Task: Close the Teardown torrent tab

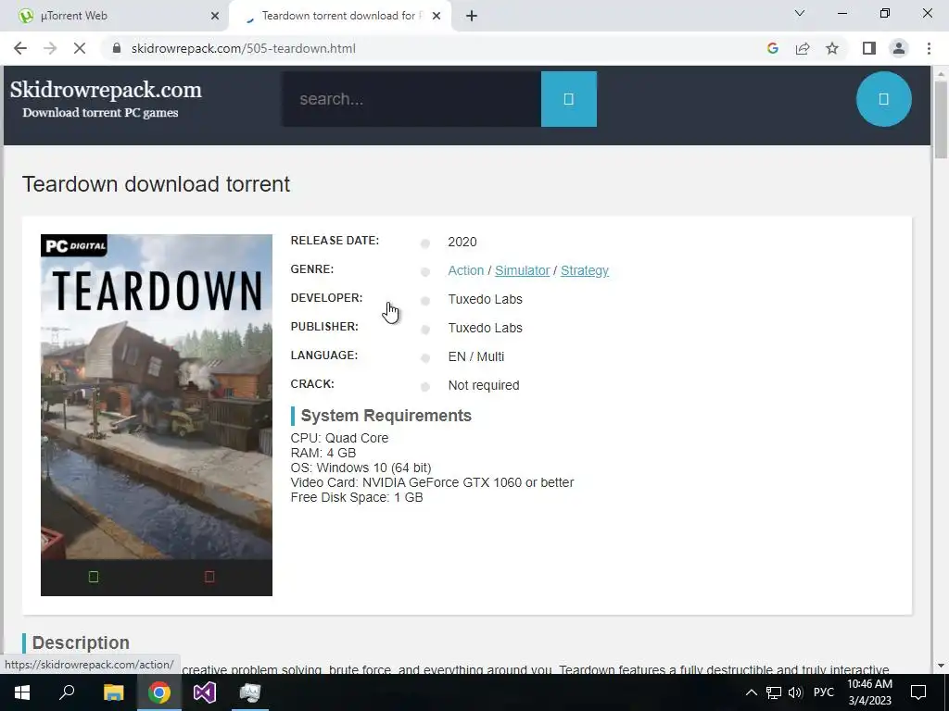Action: pyautogui.click(x=437, y=16)
